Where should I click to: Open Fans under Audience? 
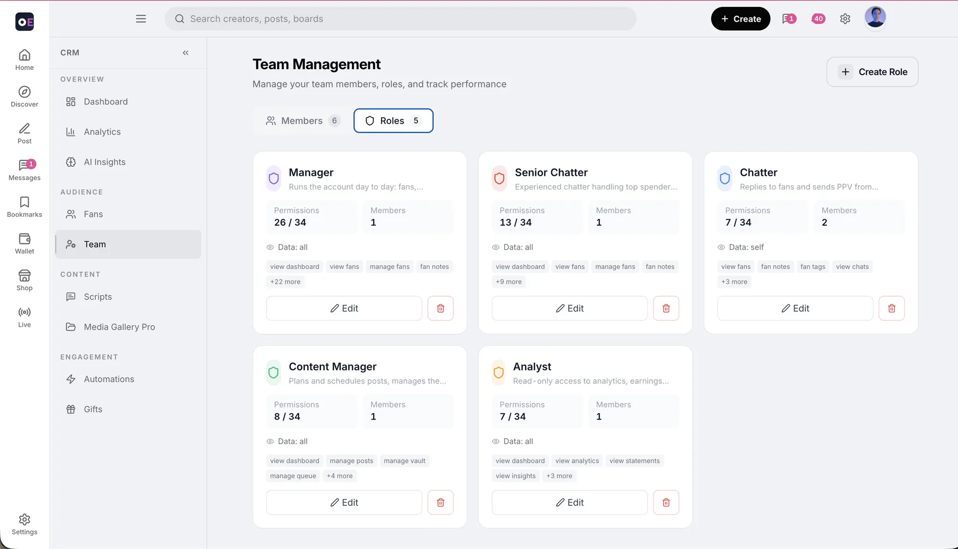pos(128,214)
